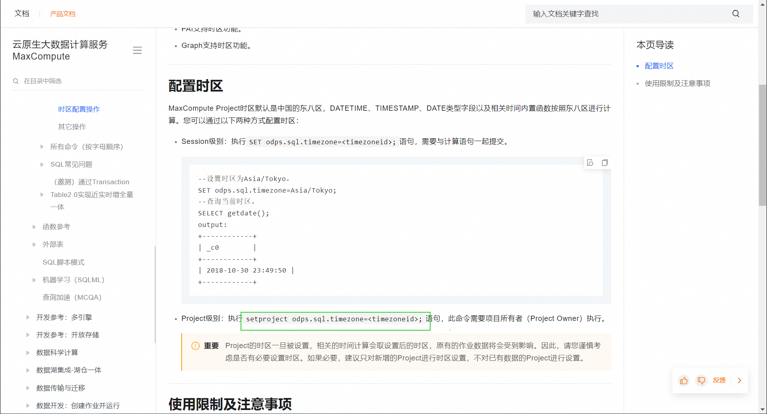Image resolution: width=767 pixels, height=414 pixels.
Task: Click code line SELECT getdate();
Action: pos(234,213)
